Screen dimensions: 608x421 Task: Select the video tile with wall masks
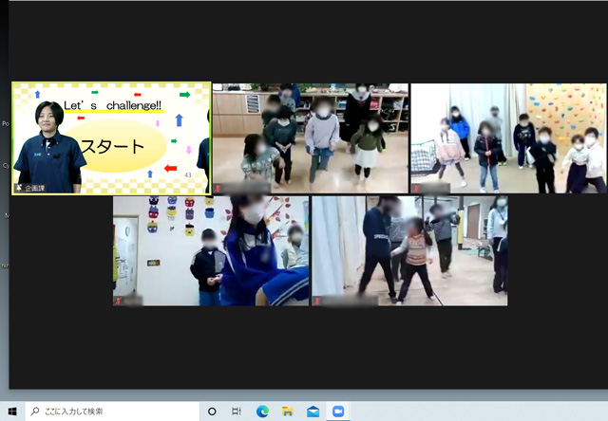[211, 250]
